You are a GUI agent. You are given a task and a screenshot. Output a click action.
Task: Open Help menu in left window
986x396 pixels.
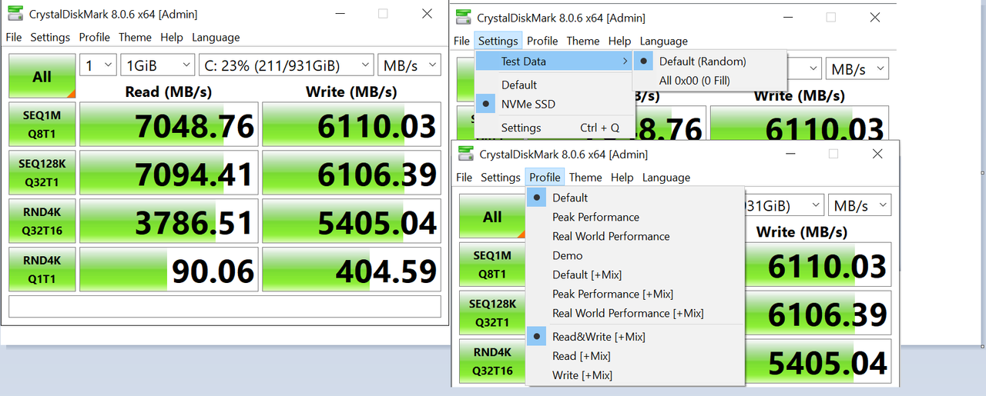point(172,37)
